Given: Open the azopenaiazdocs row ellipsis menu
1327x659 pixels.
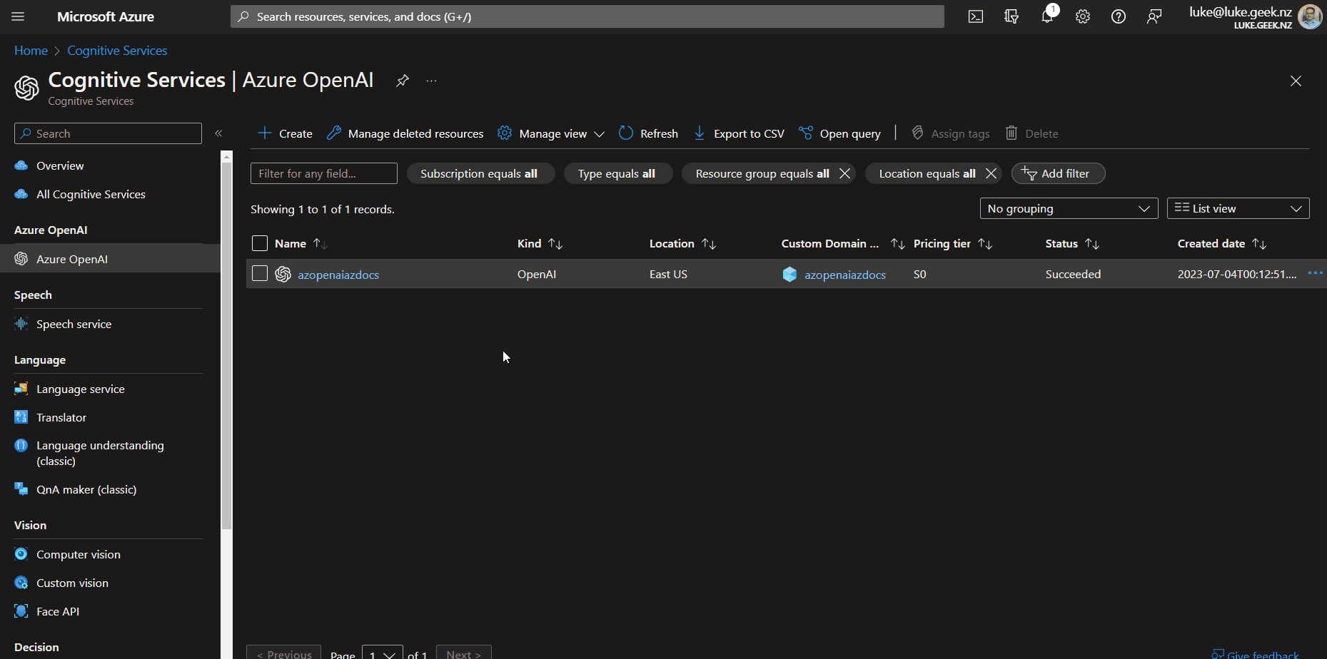Looking at the screenshot, I should coord(1315,273).
